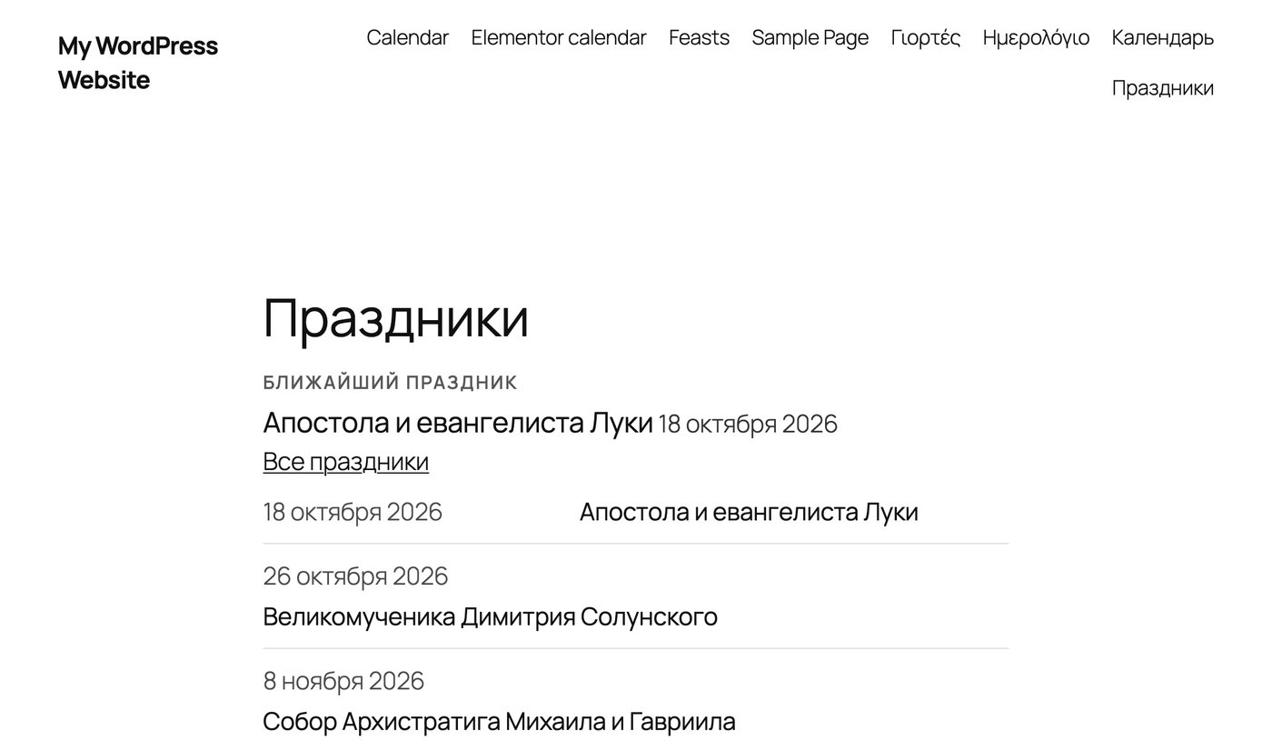Click the "18 октября 2026" date in the list
The height and width of the screenshot is (741, 1272).
[x=353, y=512]
